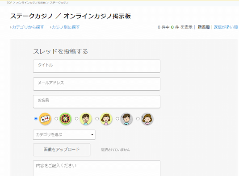239x176 pixels.
Task: Click the ステークカジノ / オンラインカジノ掲示板 page title
Action: [71, 16]
